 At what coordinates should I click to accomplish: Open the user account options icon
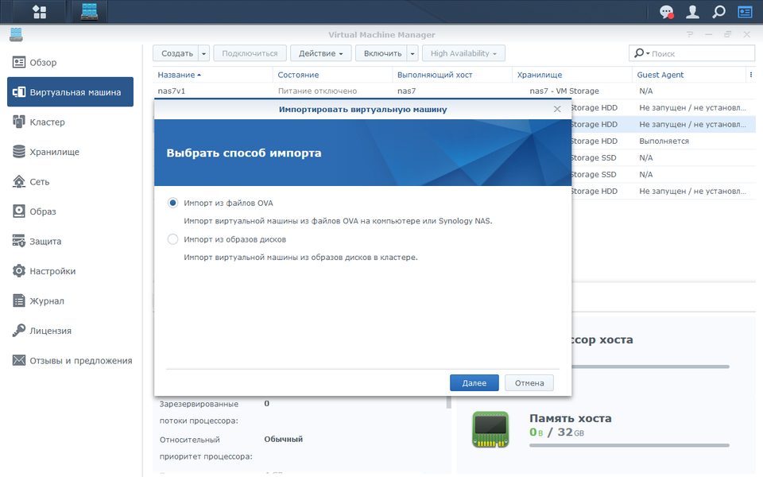point(692,12)
